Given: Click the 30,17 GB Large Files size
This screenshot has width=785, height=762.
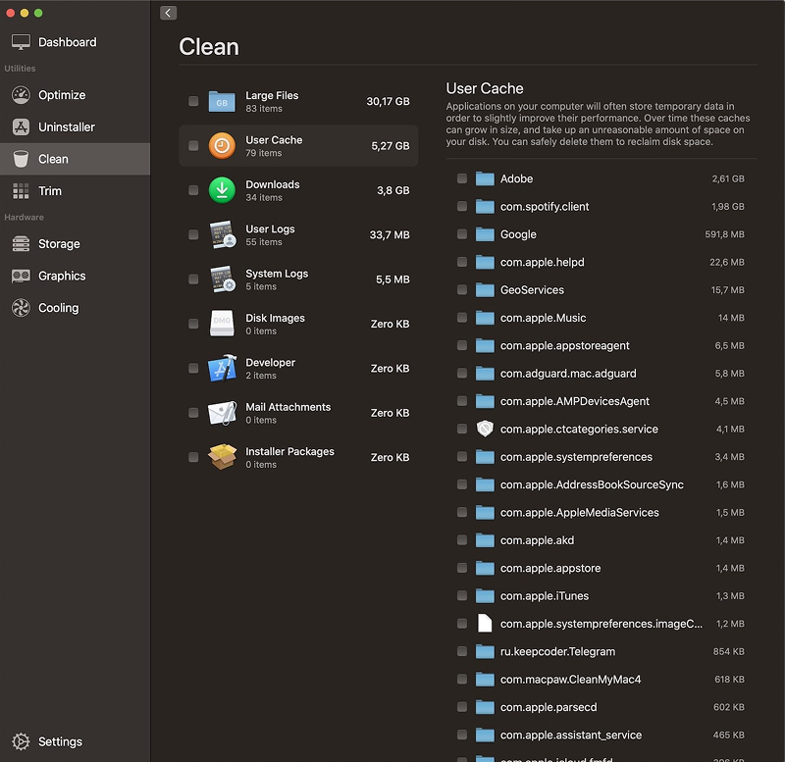Looking at the screenshot, I should point(388,101).
